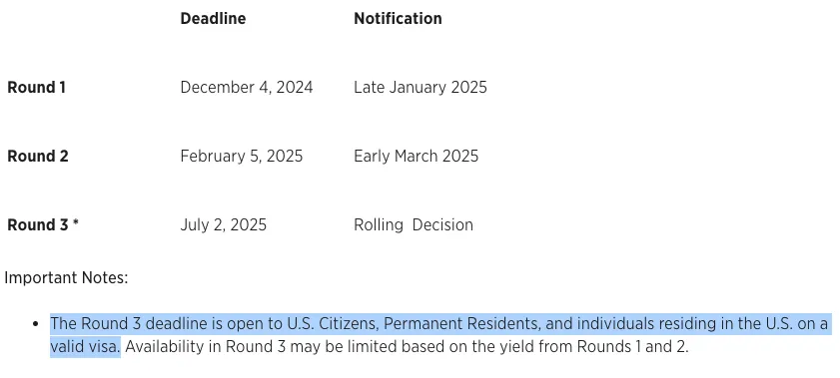840x378 pixels.
Task: Click the December 4, 2024 deadline
Action: [247, 87]
